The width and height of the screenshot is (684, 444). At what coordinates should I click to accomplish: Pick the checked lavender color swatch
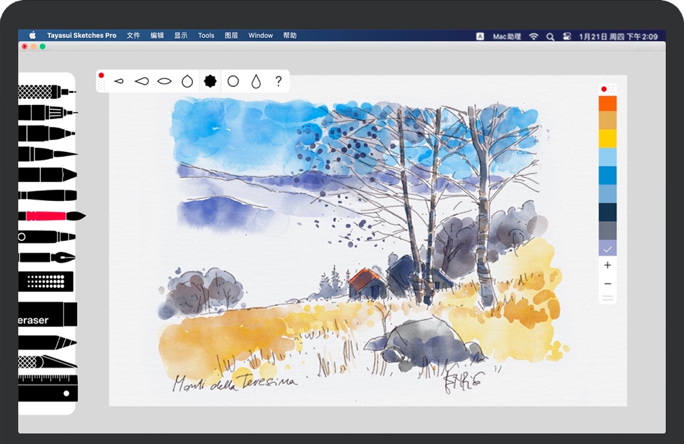(x=608, y=248)
